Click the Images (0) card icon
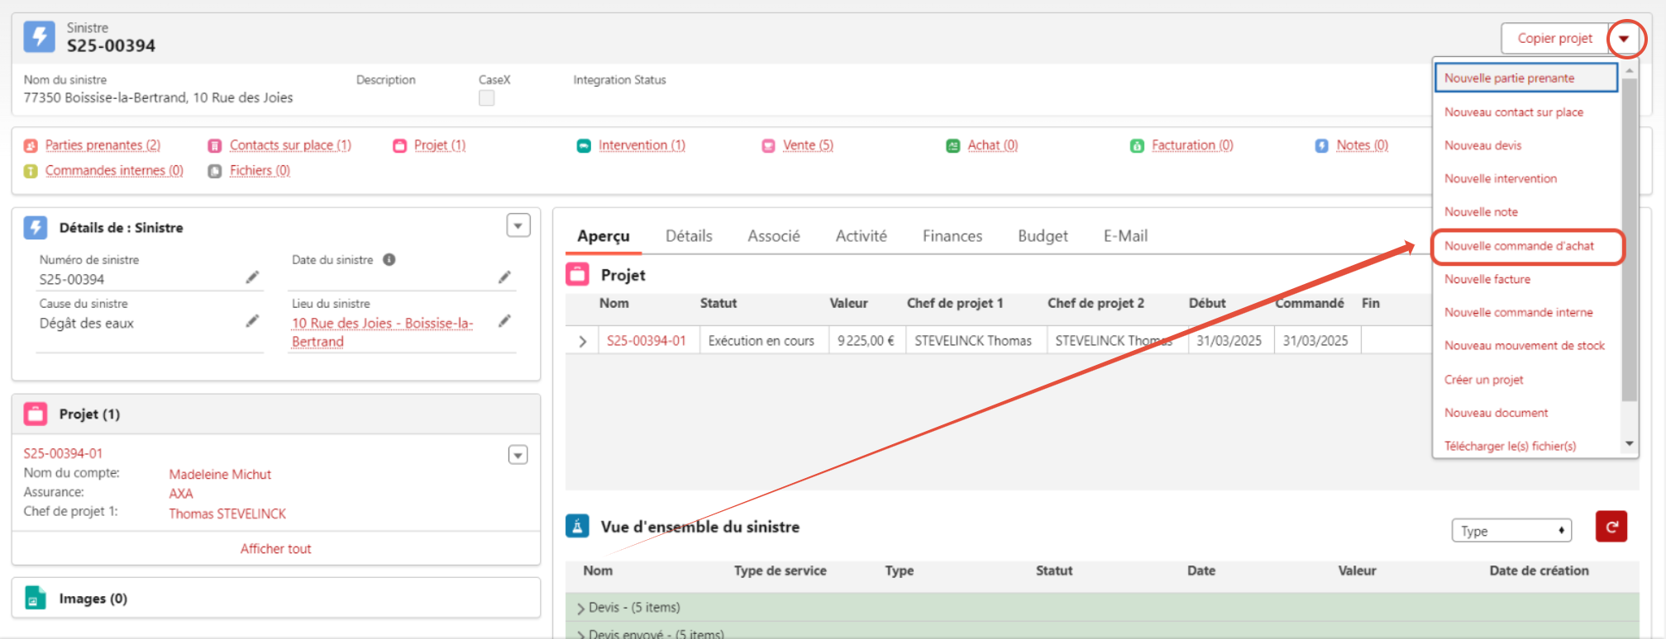 pos(36,598)
